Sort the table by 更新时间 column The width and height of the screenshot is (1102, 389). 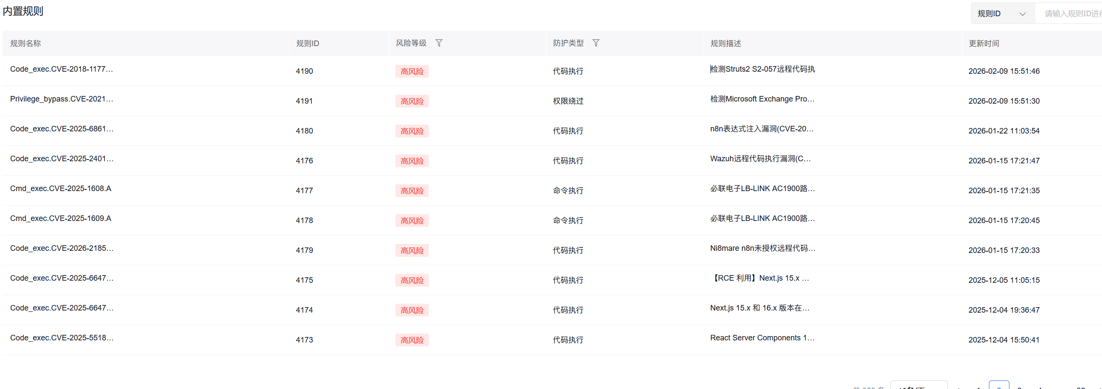983,43
